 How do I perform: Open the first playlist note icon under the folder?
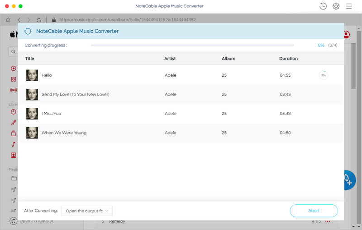click(14, 189)
